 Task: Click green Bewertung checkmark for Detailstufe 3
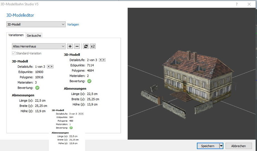coord(71,128)
